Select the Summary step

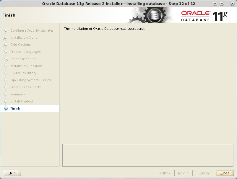pyautogui.click(x=18, y=94)
